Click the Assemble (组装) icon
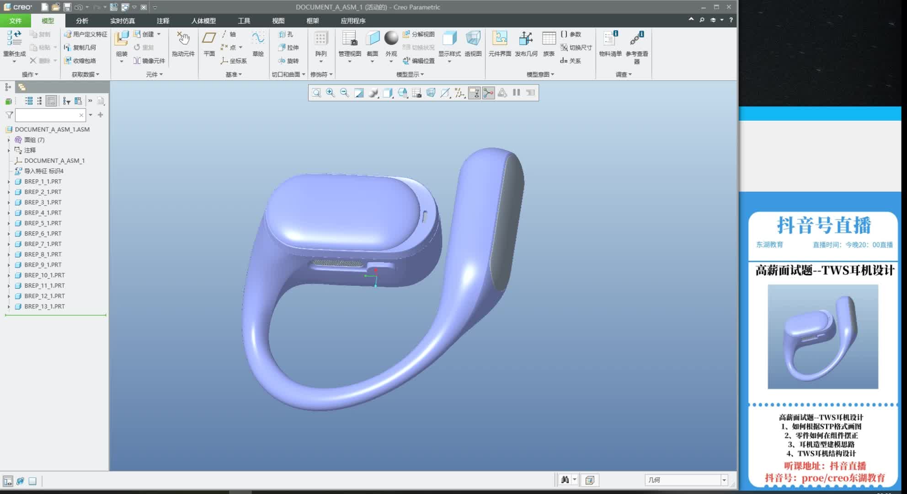The width and height of the screenshot is (907, 494). [121, 43]
